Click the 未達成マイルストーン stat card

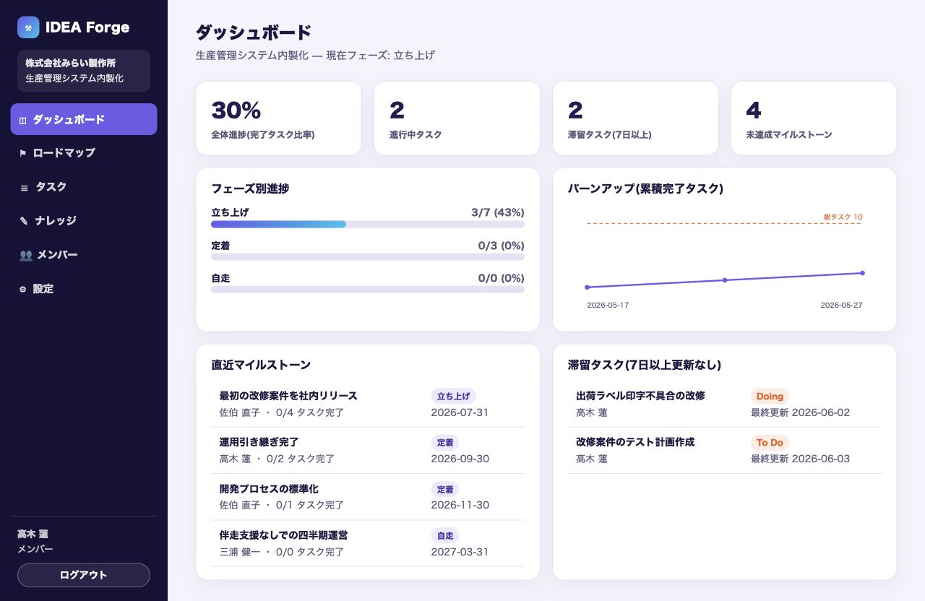click(814, 118)
